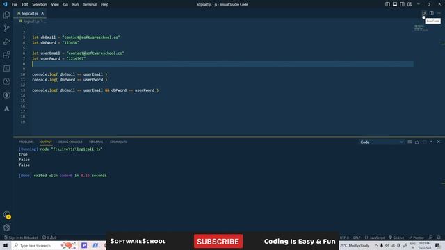Toggle the bottom panel layout button
Image resolution: width=445 pixels, height=250 pixels.
tap(395, 4)
